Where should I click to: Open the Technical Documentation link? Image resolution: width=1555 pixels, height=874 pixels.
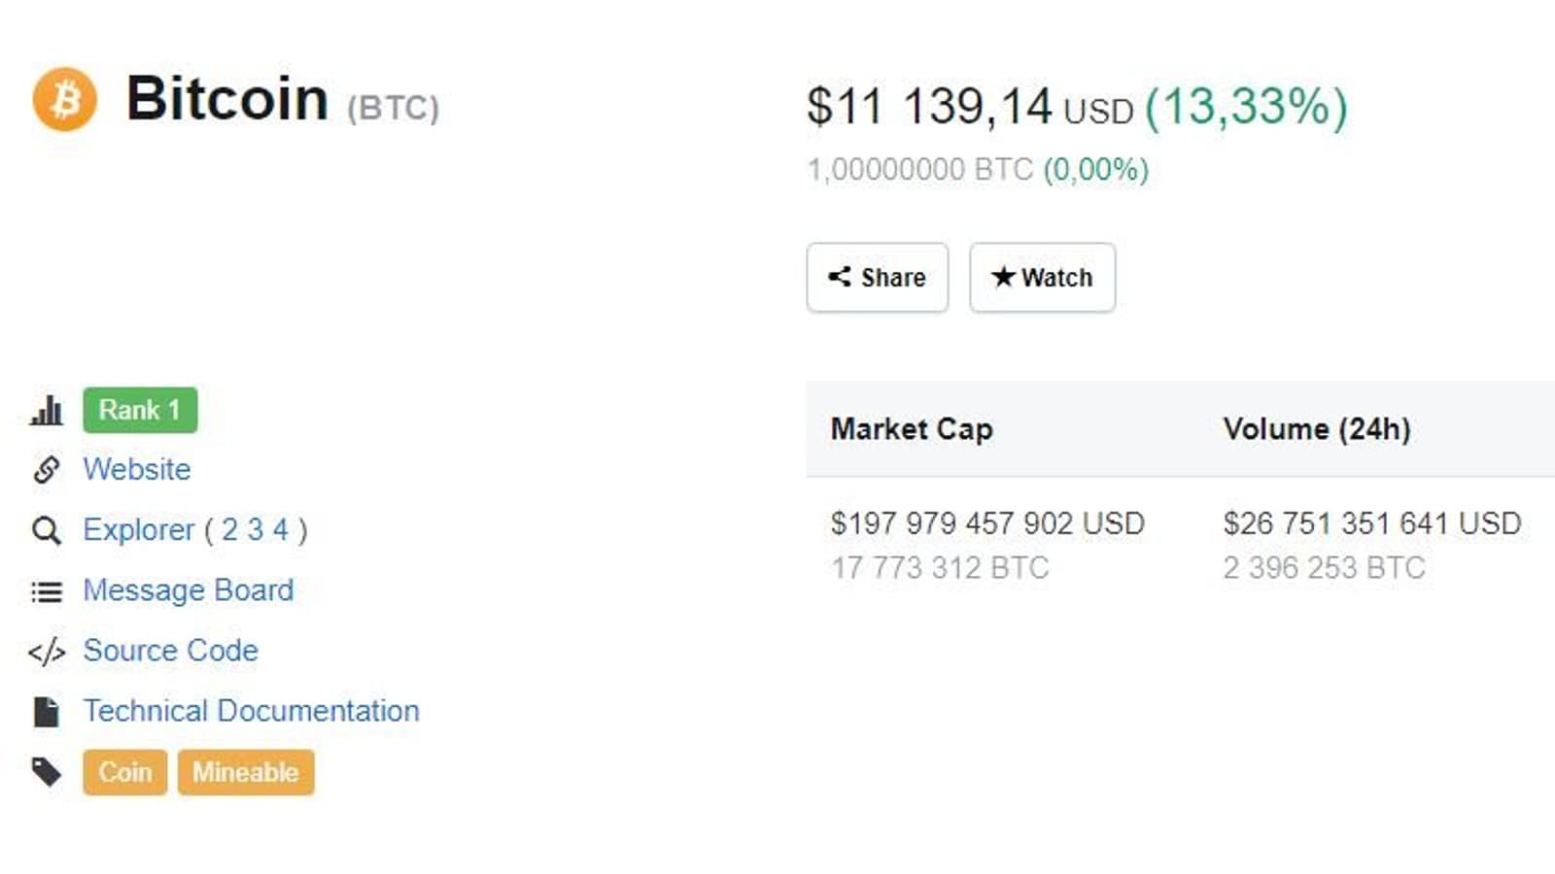pyautogui.click(x=252, y=711)
